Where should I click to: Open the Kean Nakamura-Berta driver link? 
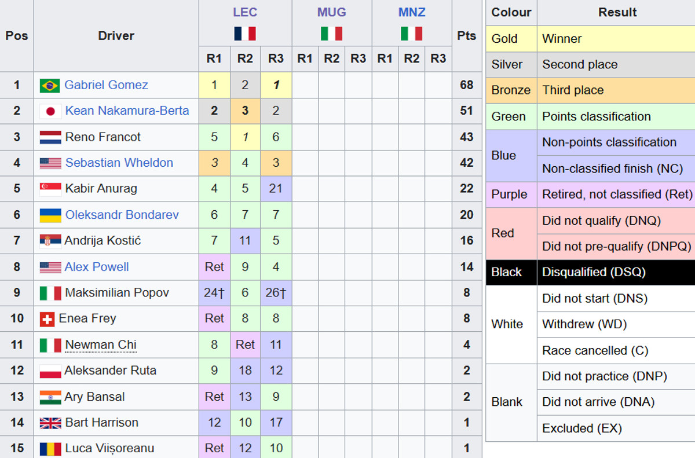pos(127,111)
